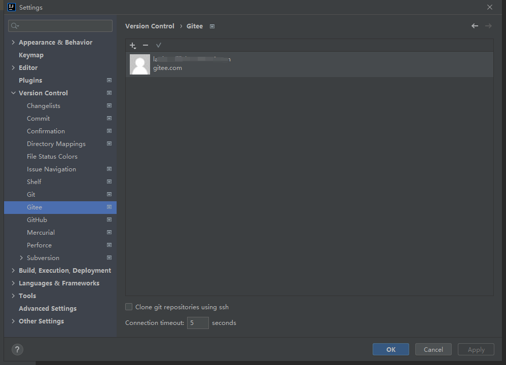Viewport: 506px width, 365px height.
Task: Select the Shelf settings item
Action: click(34, 181)
